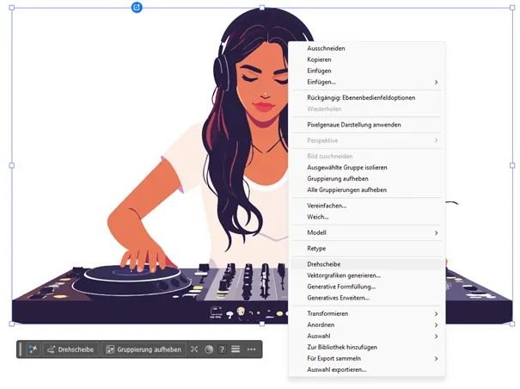The width and height of the screenshot is (520, 389).
Task: Click the blue rotate widget above selection
Action: 137,8
